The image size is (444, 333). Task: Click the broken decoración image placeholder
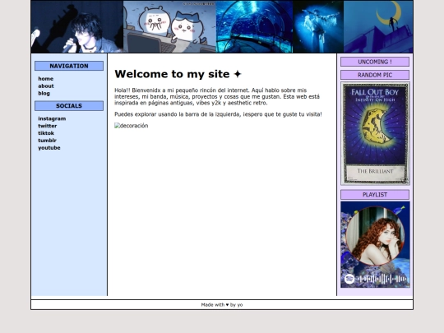tap(131, 126)
